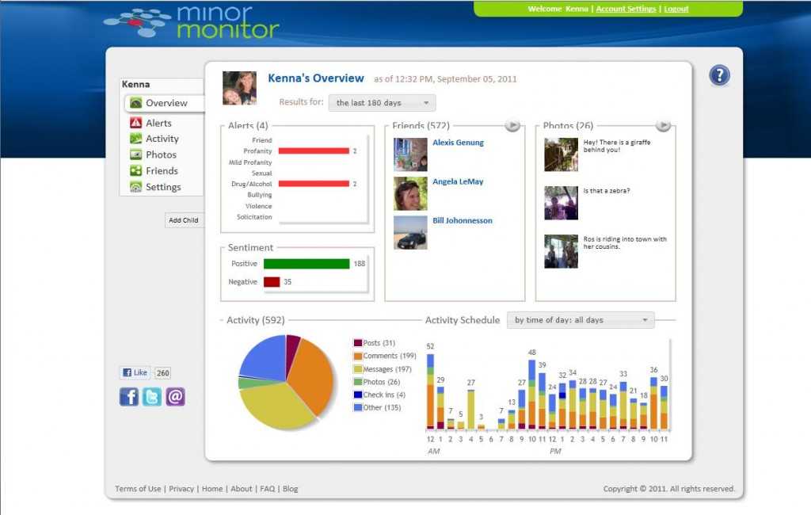Click the Twitter share icon
Viewport: 811px width, 515px height.
point(152,397)
